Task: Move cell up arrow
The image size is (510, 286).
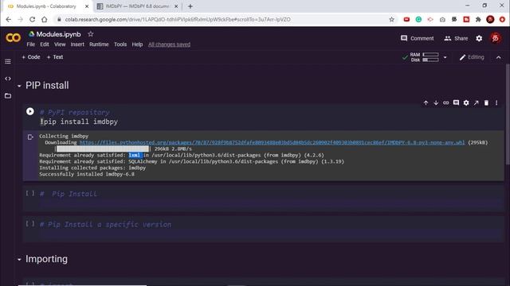Action: click(x=426, y=102)
